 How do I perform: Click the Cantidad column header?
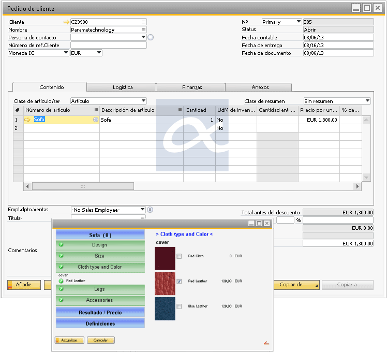pos(199,110)
